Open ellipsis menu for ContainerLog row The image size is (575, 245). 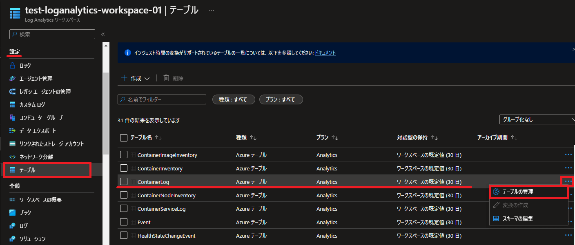(x=568, y=181)
